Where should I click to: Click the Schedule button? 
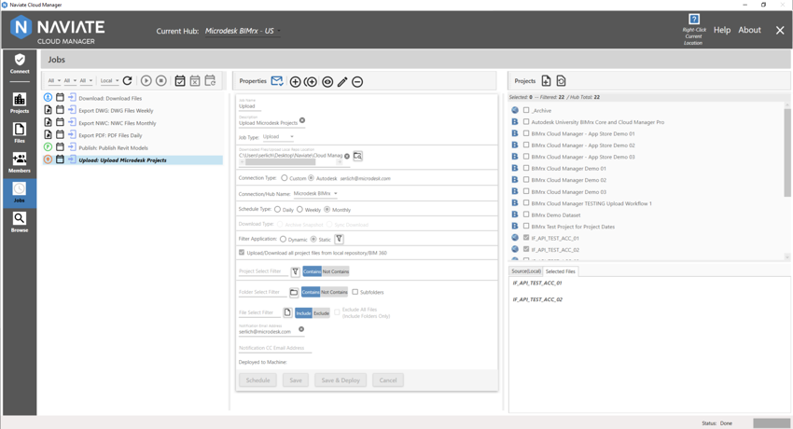[257, 380]
